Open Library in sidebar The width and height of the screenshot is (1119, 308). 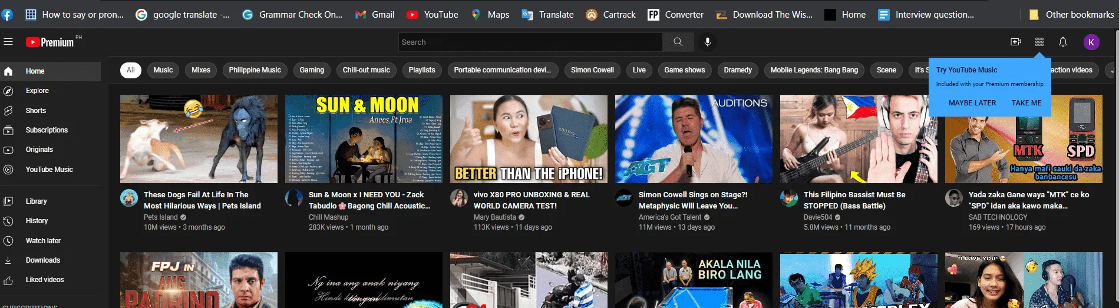pos(51,201)
